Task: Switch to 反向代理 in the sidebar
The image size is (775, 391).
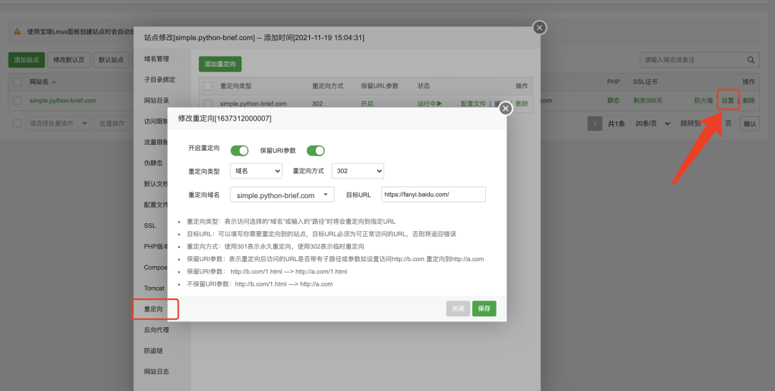Action: [x=156, y=330]
